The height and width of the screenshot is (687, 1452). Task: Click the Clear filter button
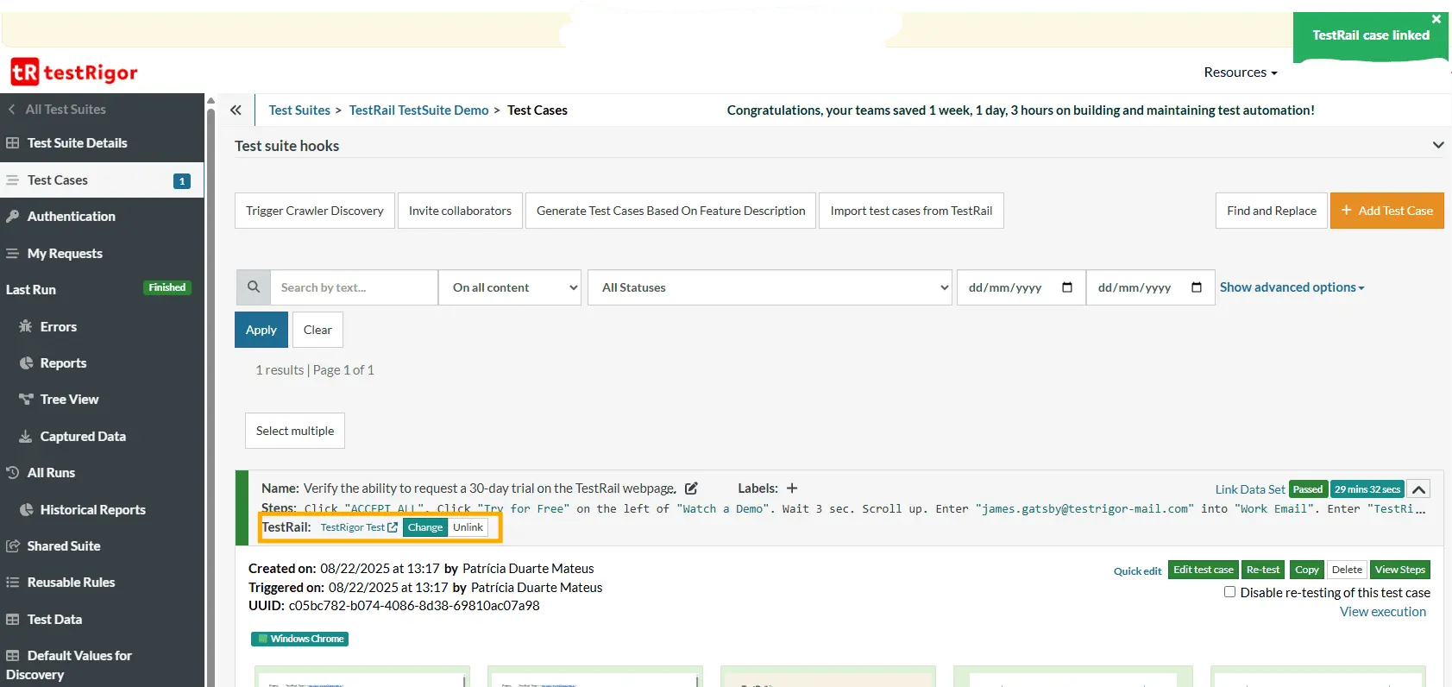(x=317, y=330)
